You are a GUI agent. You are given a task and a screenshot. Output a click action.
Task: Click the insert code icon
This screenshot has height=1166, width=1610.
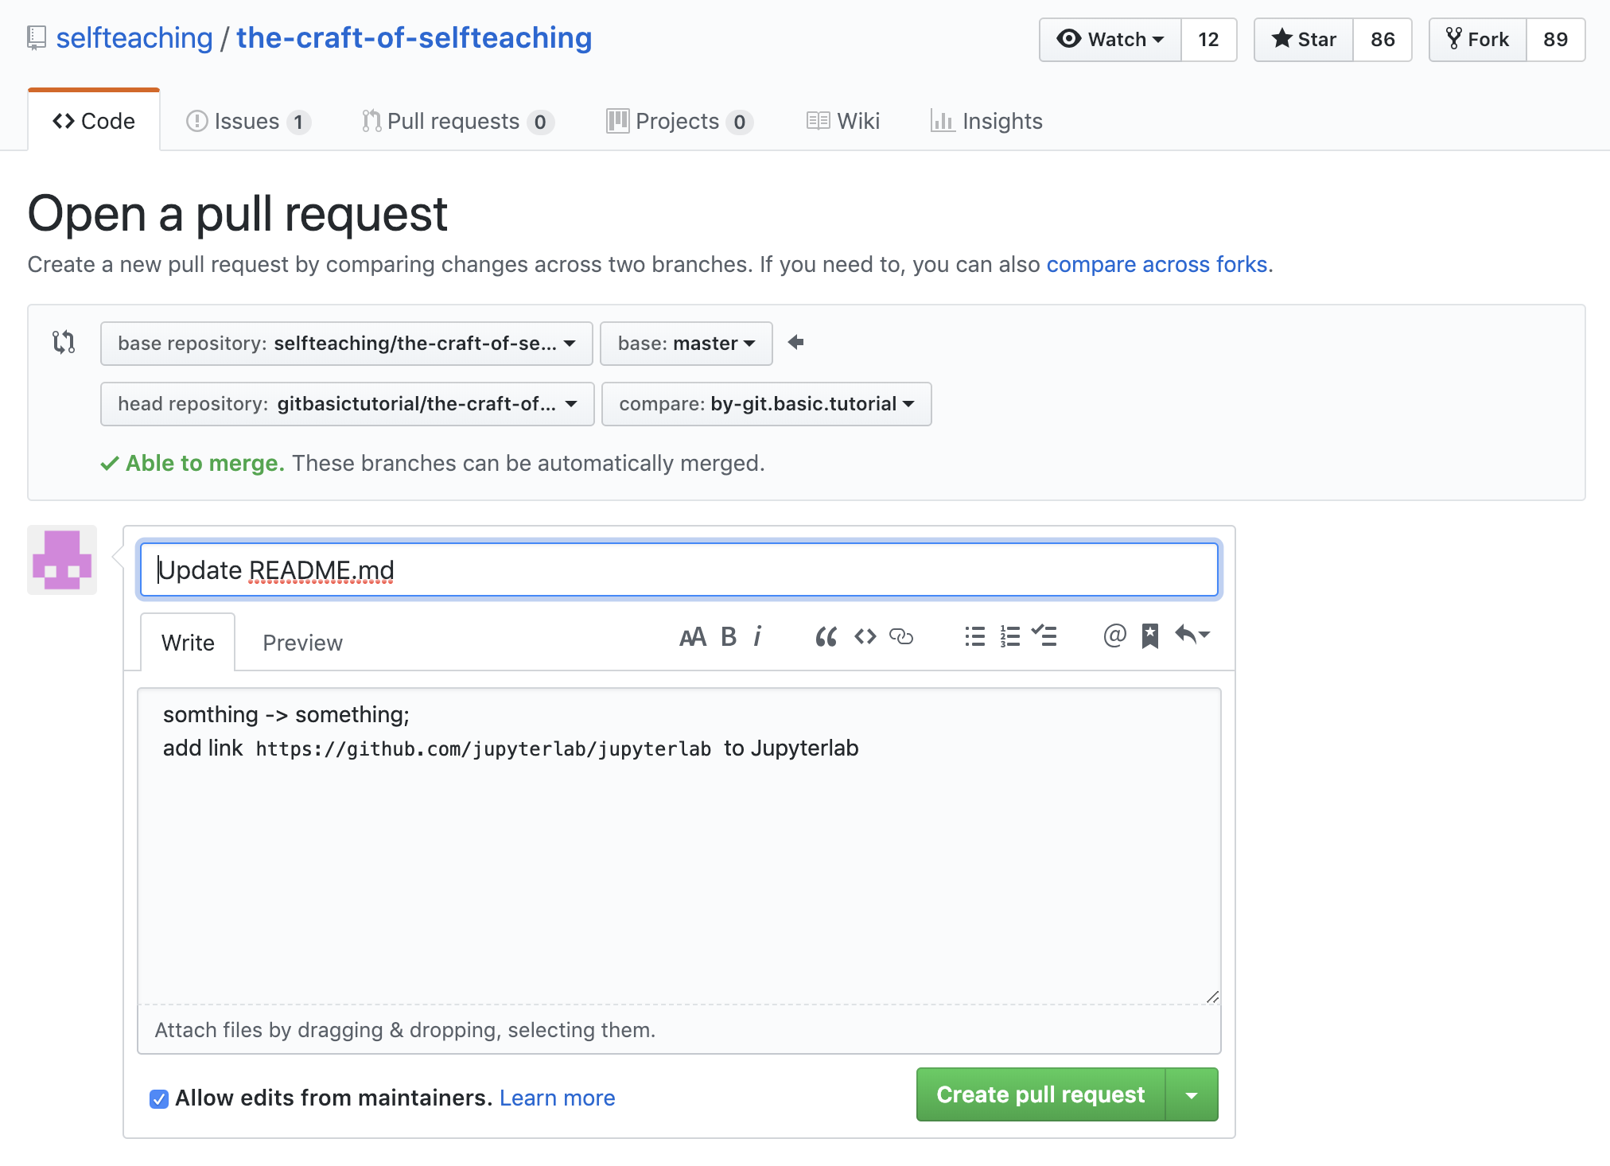click(x=865, y=636)
